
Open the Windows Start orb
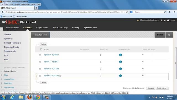(4, 97)
